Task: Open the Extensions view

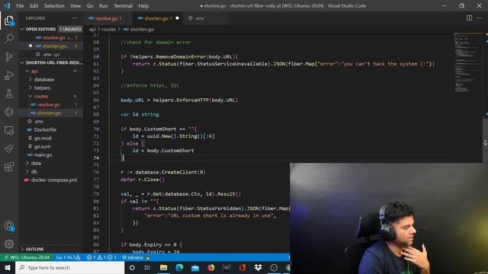Action: pos(9,167)
